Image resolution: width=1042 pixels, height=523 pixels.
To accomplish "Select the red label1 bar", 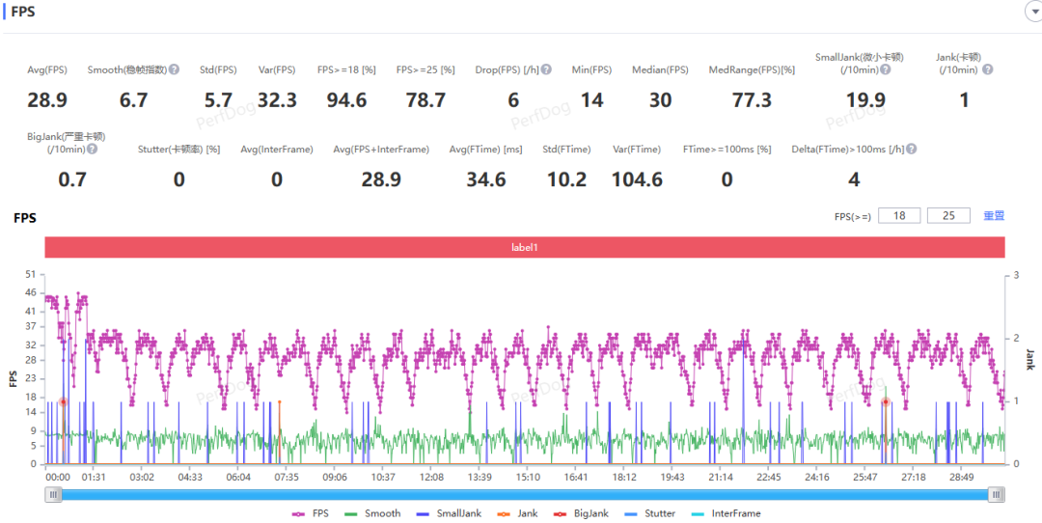I will tap(524, 248).
